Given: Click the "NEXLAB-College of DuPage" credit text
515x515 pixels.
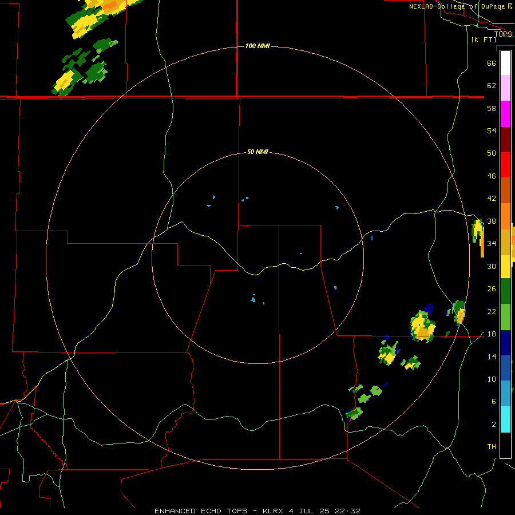Looking at the screenshot, I should pos(458,6).
